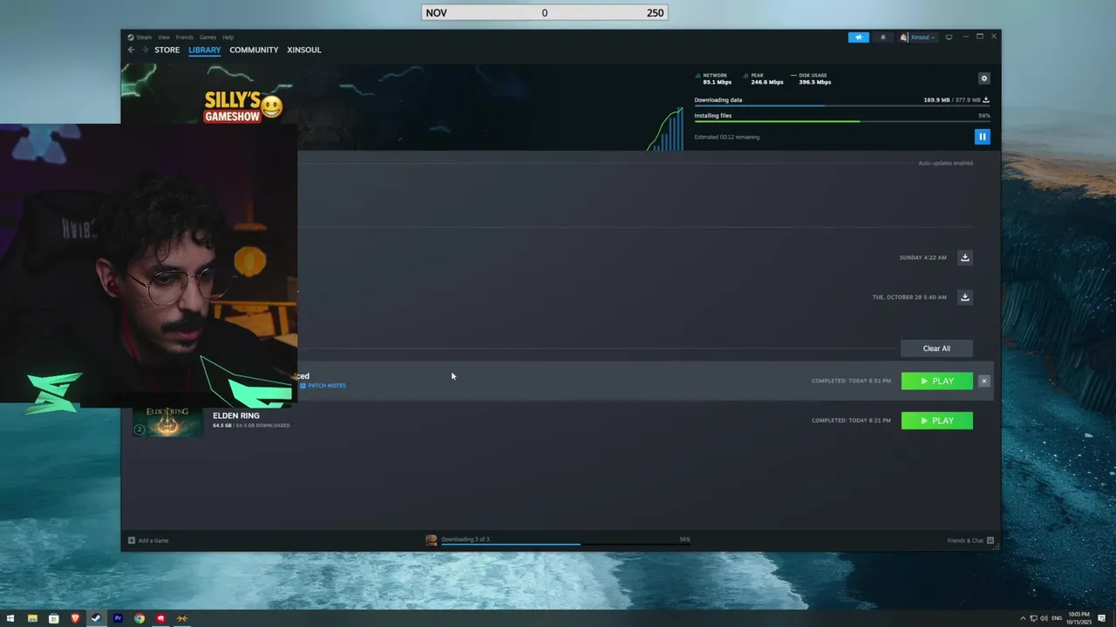This screenshot has height=627, width=1116.
Task: Click the DISK USAGE 396.5 Mbps stat
Action: coord(811,79)
